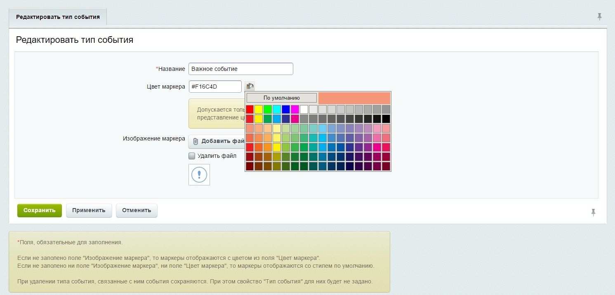The height and width of the screenshot is (295, 615).
Task: Click the Изображение маркера label
Action: [x=154, y=138]
